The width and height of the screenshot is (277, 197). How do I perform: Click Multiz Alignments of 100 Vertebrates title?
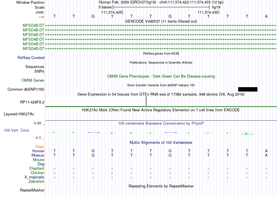(161, 142)
